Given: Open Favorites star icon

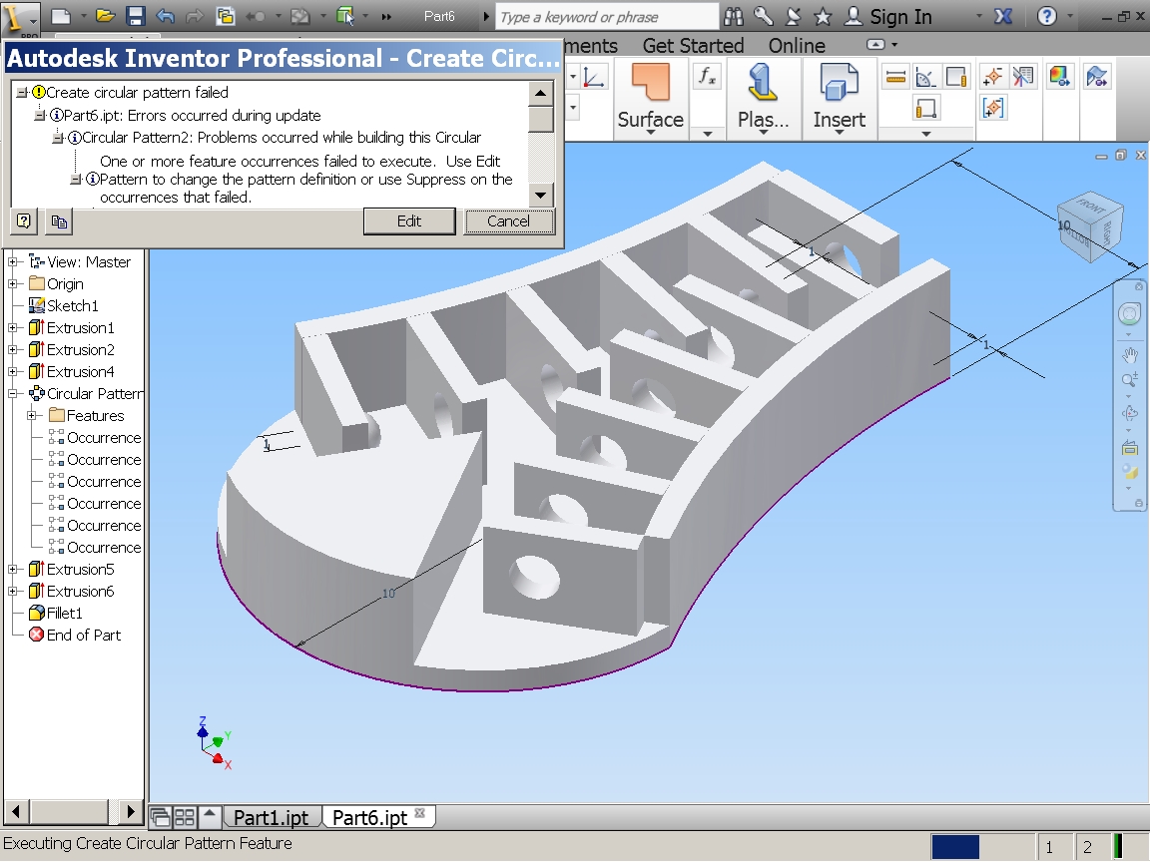Looking at the screenshot, I should [x=823, y=16].
